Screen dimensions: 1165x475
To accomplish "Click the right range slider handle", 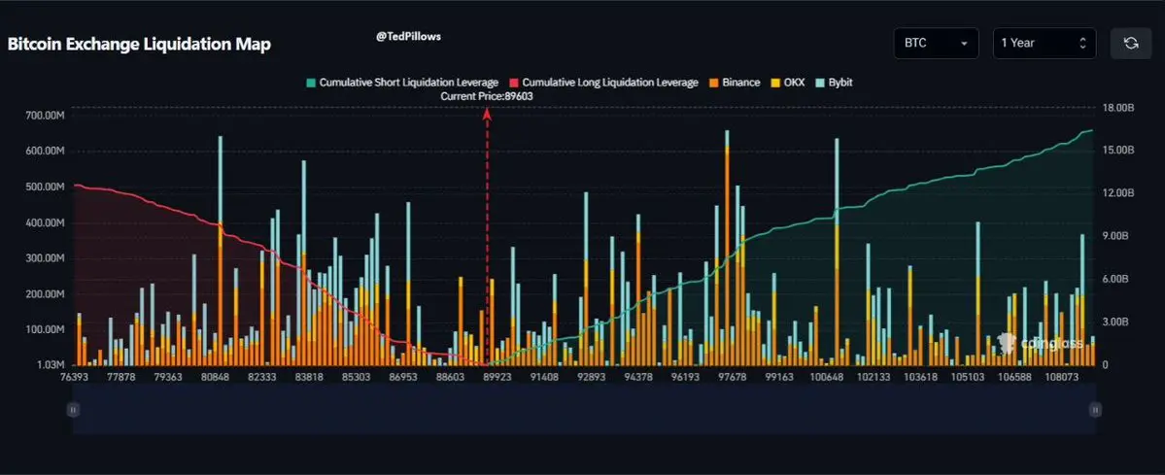I will [1095, 410].
